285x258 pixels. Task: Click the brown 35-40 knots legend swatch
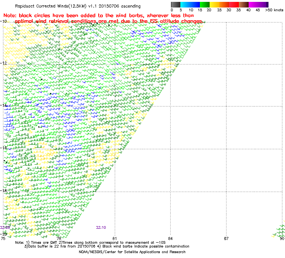(244, 4)
